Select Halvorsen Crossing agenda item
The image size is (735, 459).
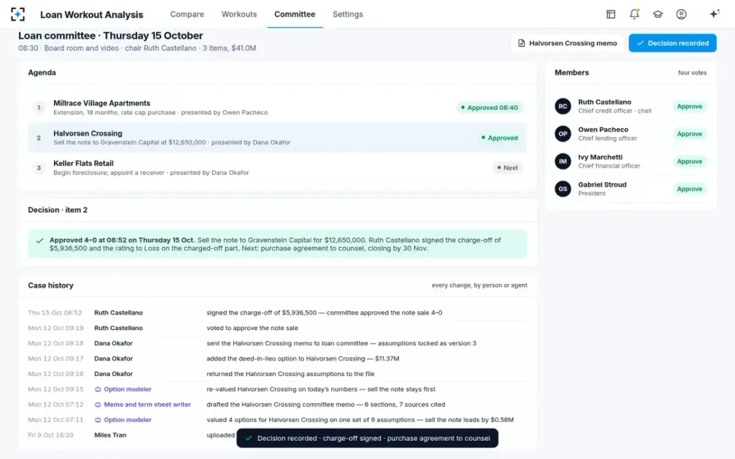pos(277,138)
